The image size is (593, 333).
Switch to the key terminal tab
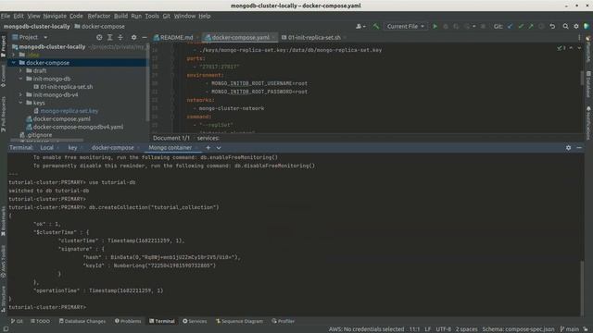pyautogui.click(x=72, y=148)
